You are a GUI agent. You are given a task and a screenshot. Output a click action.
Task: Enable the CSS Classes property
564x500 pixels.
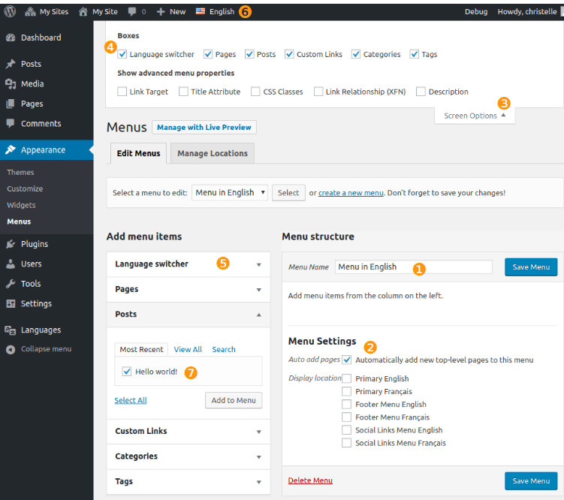(x=255, y=92)
